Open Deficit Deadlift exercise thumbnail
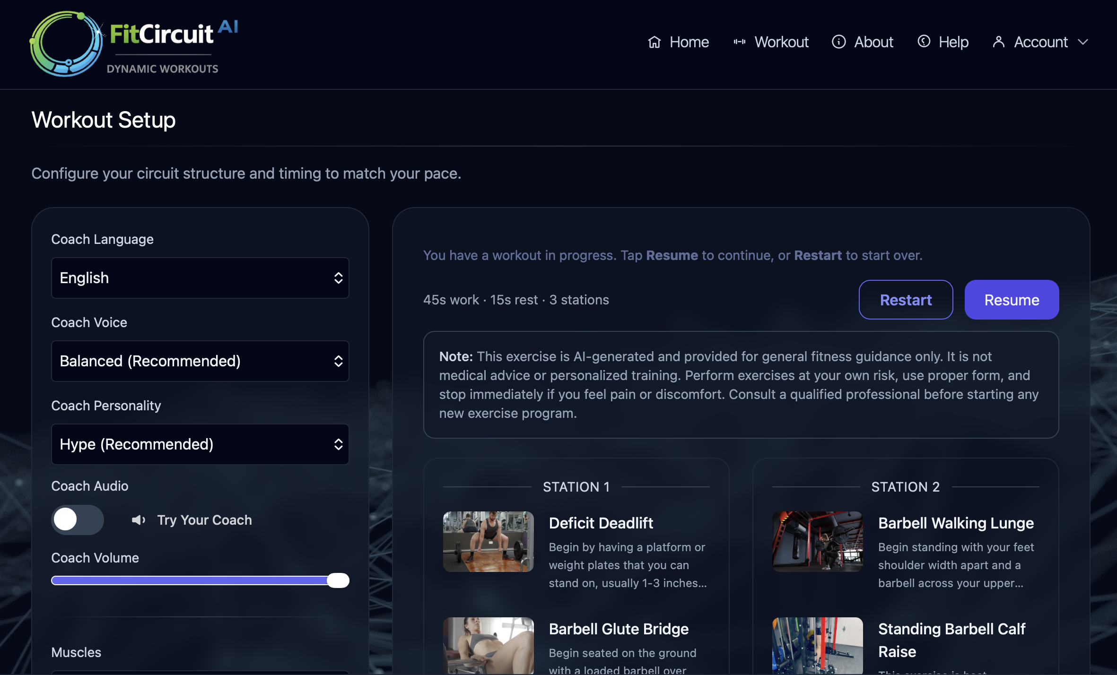The image size is (1117, 675). point(488,542)
